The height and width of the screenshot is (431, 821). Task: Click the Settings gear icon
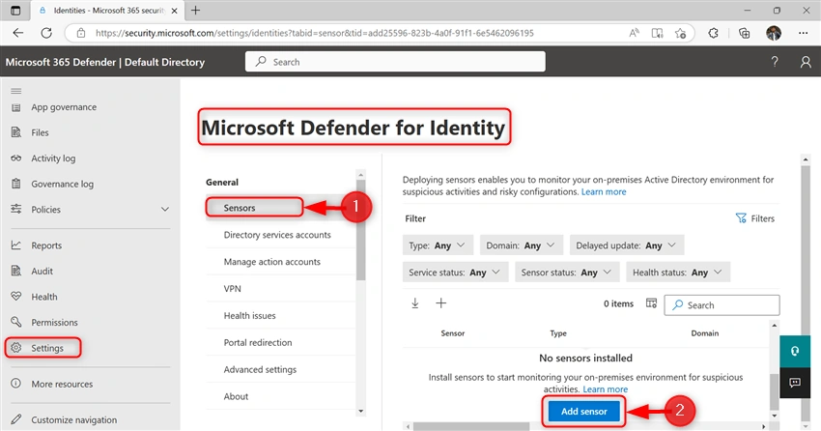coord(16,348)
